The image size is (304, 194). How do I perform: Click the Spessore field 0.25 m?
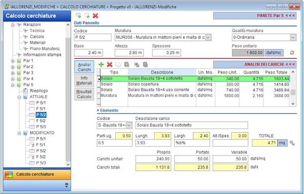(x=167, y=53)
